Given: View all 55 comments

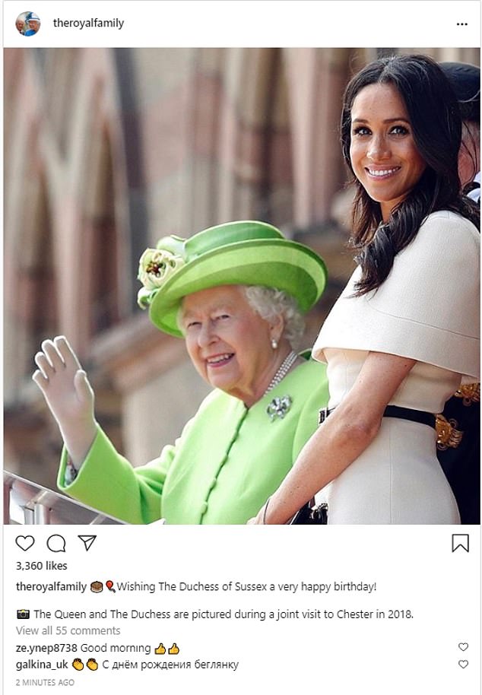Looking at the screenshot, I should click(68, 630).
